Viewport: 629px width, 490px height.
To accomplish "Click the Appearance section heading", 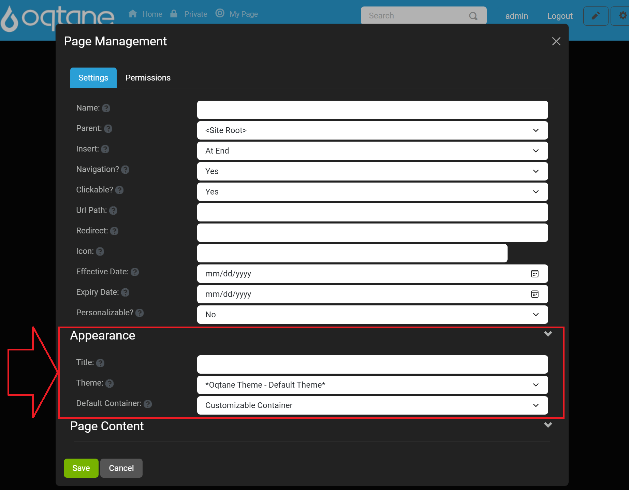I will (x=103, y=335).
